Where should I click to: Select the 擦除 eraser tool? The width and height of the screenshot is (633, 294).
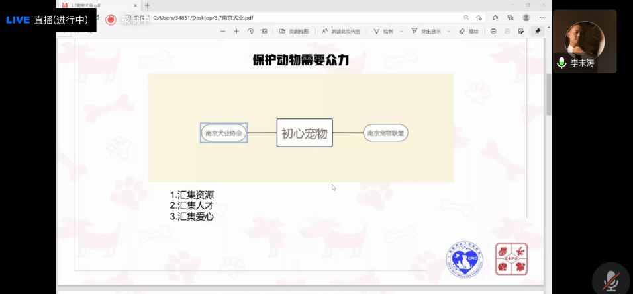point(469,32)
